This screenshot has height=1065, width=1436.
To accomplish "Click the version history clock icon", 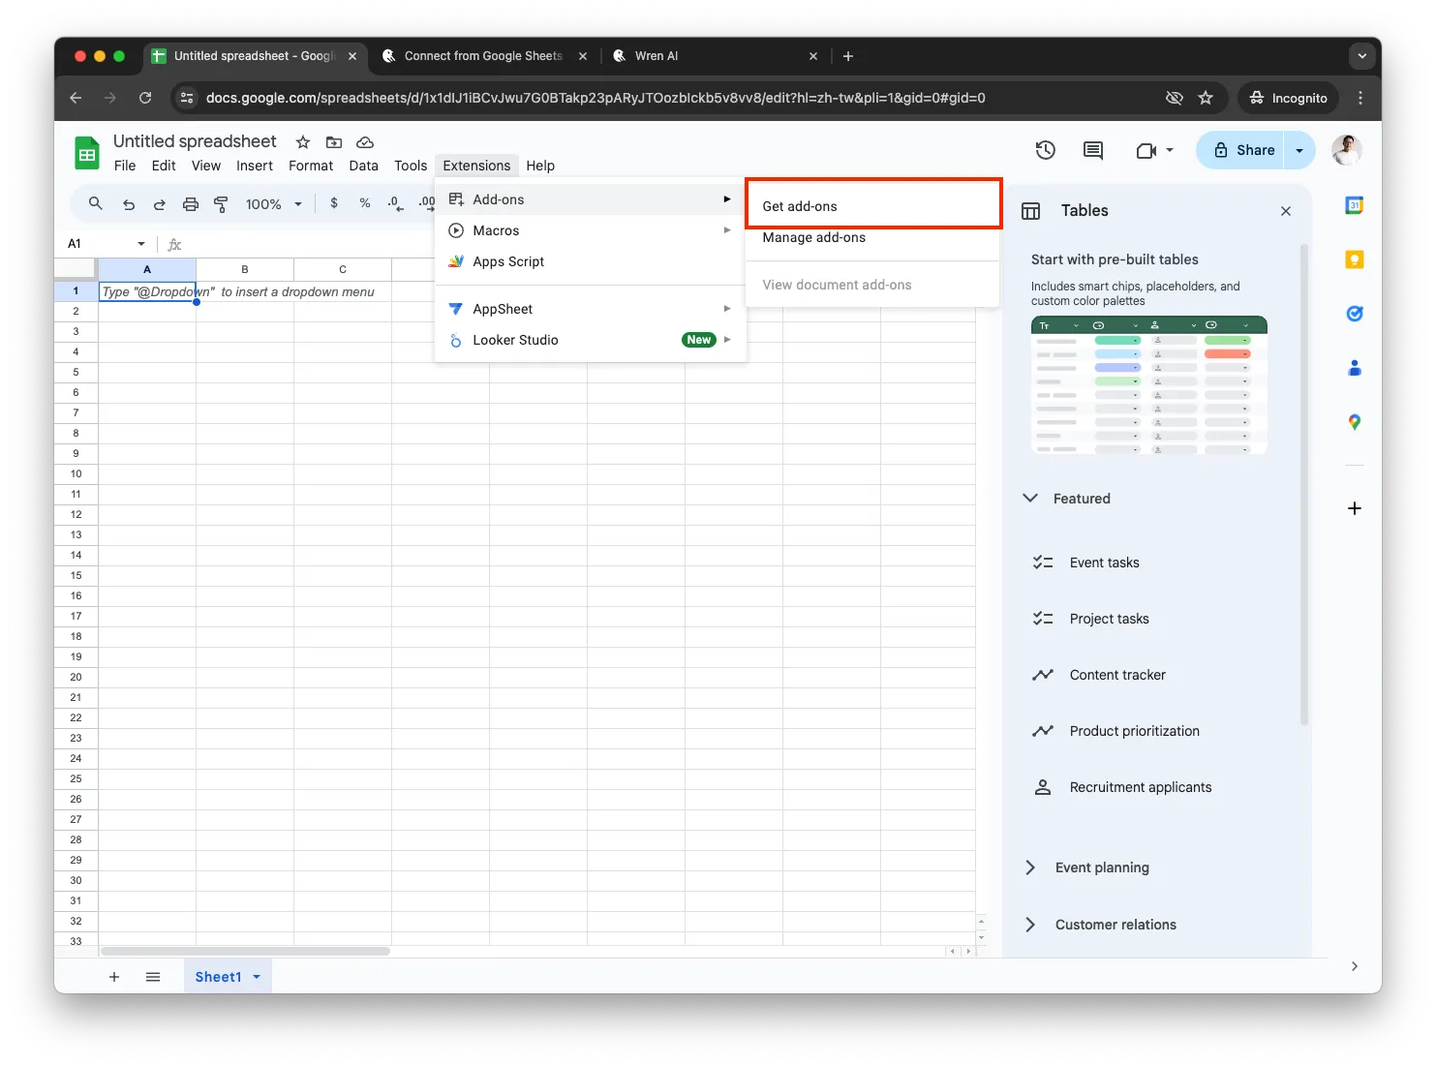I will [x=1045, y=150].
